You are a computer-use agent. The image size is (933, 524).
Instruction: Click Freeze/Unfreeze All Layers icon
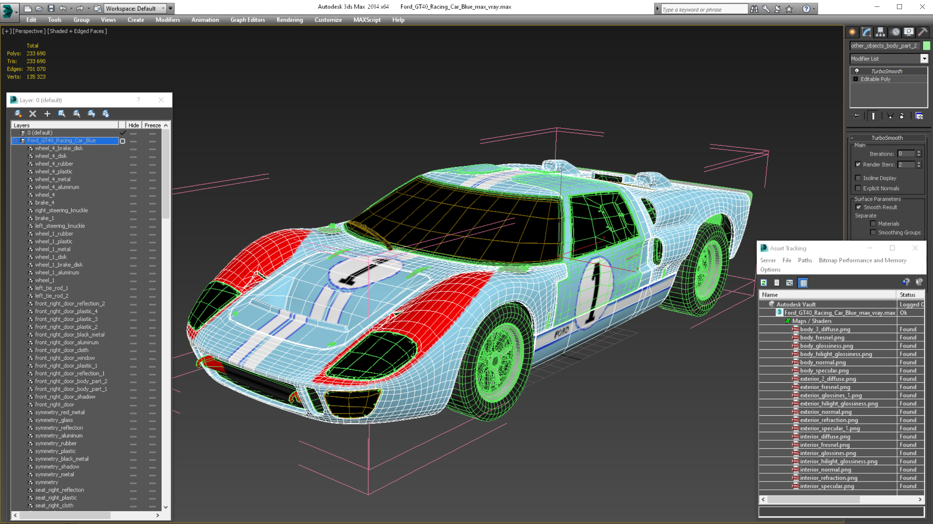(x=106, y=114)
